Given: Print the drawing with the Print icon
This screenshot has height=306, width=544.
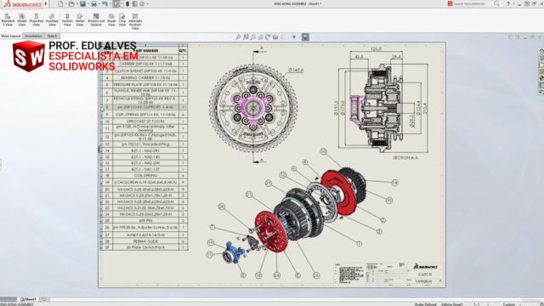Looking at the screenshot, I should click(x=93, y=3).
